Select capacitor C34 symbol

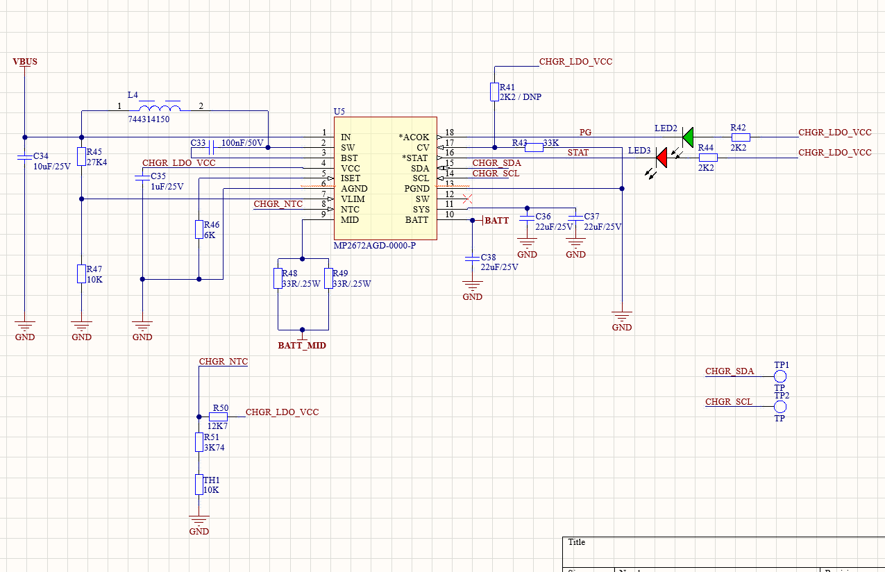[x=25, y=158]
